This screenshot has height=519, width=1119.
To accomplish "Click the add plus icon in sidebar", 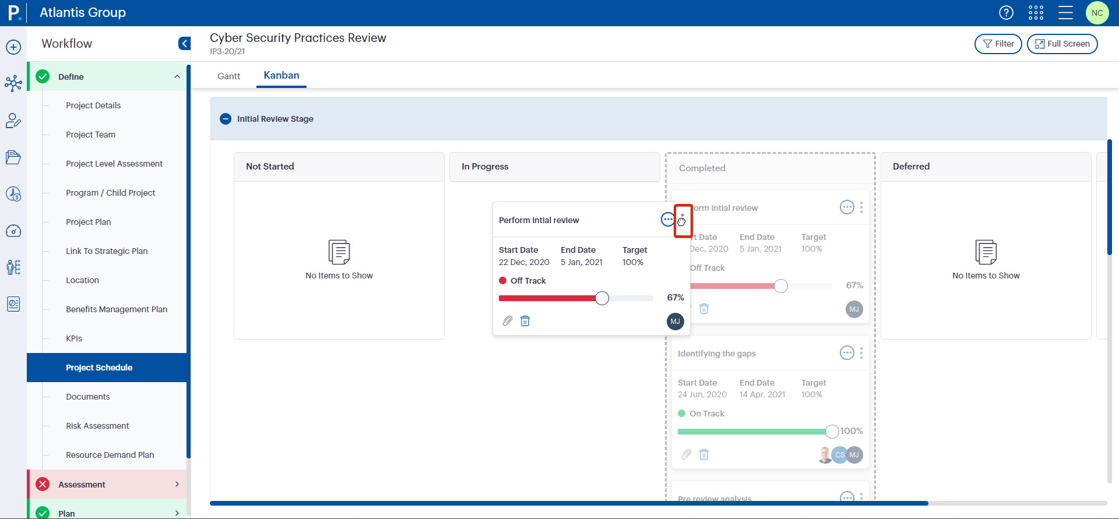I will pyautogui.click(x=13, y=47).
